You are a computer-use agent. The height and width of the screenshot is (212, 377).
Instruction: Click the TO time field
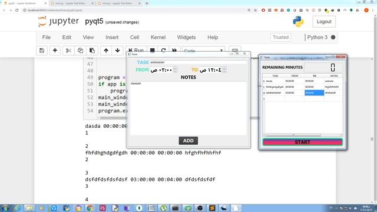(x=210, y=70)
